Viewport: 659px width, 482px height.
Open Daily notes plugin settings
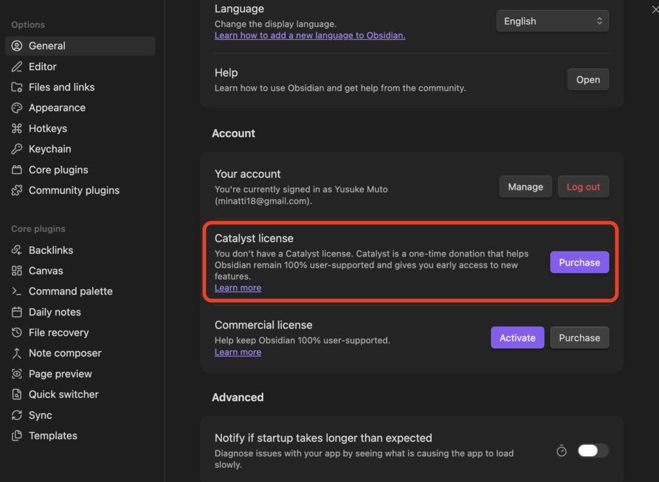click(x=55, y=312)
